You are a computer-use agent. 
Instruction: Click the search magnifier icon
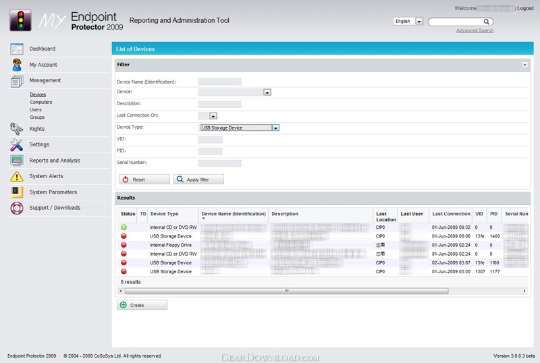coord(486,22)
